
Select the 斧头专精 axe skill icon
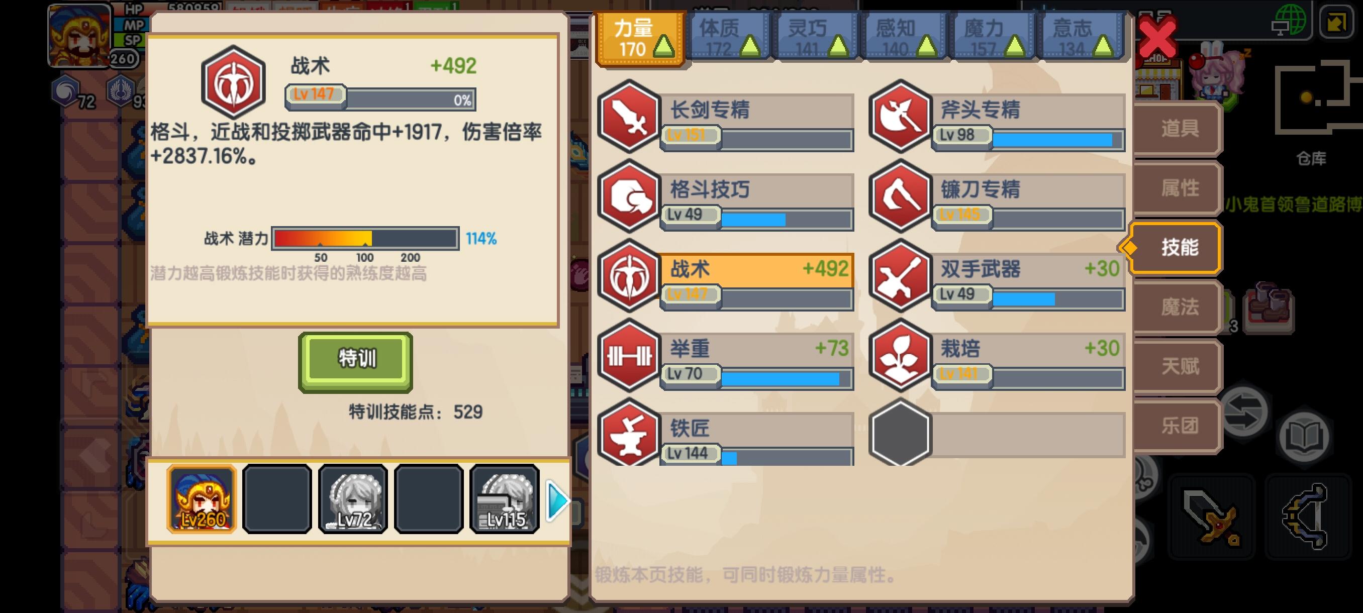900,117
